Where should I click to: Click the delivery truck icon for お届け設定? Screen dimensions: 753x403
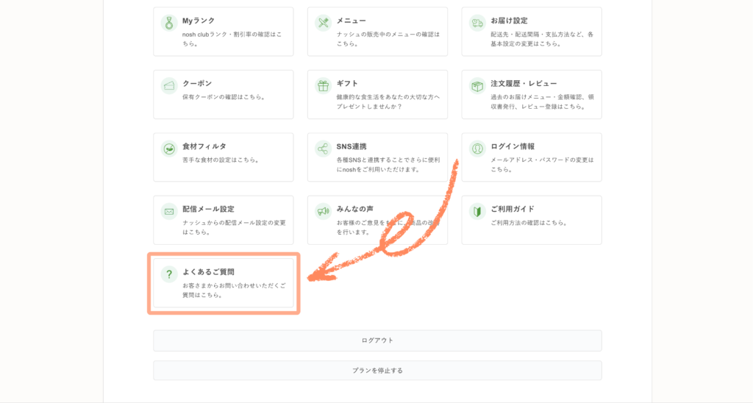(477, 23)
